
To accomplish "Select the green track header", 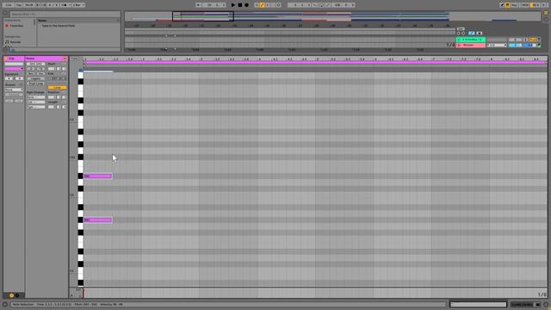I will pos(471,40).
